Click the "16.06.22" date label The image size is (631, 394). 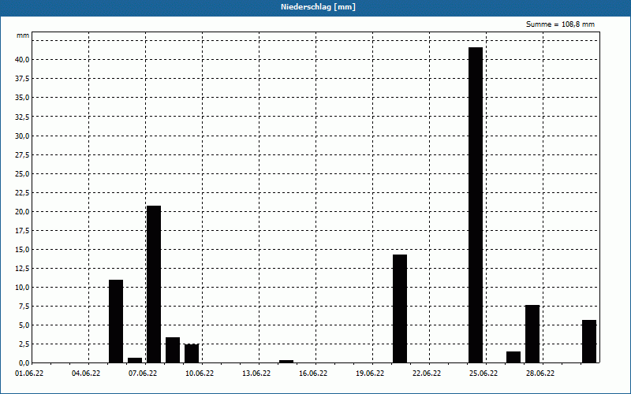tap(312, 374)
